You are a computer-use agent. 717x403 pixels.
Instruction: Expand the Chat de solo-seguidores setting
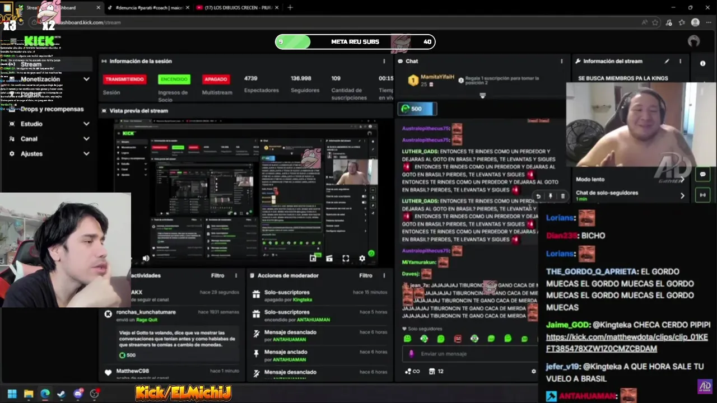(682, 195)
